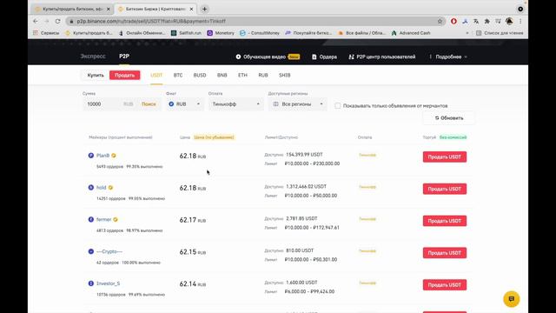This screenshot has width=556, height=313.
Task: Open Обучающее видео link
Action: [x=268, y=57]
